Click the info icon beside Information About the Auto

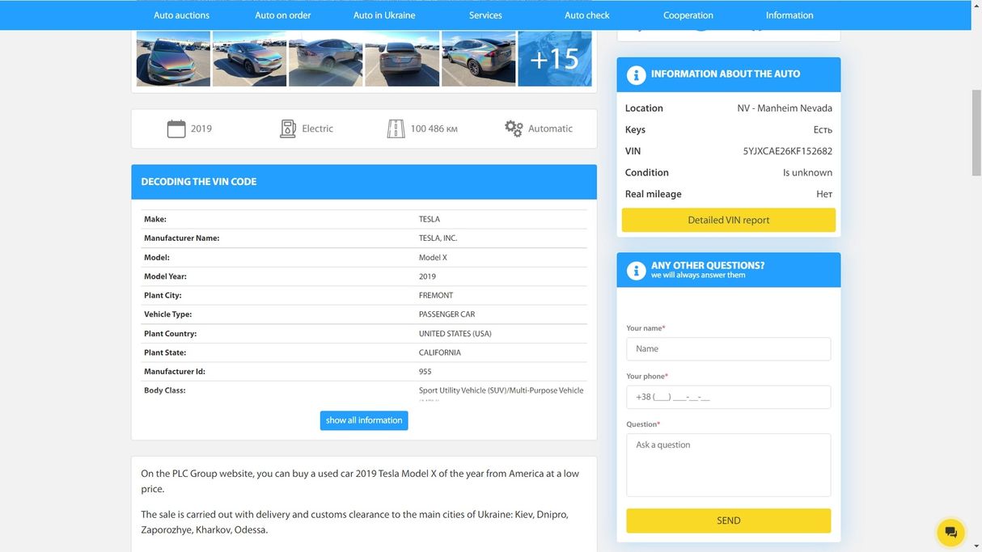(x=636, y=74)
